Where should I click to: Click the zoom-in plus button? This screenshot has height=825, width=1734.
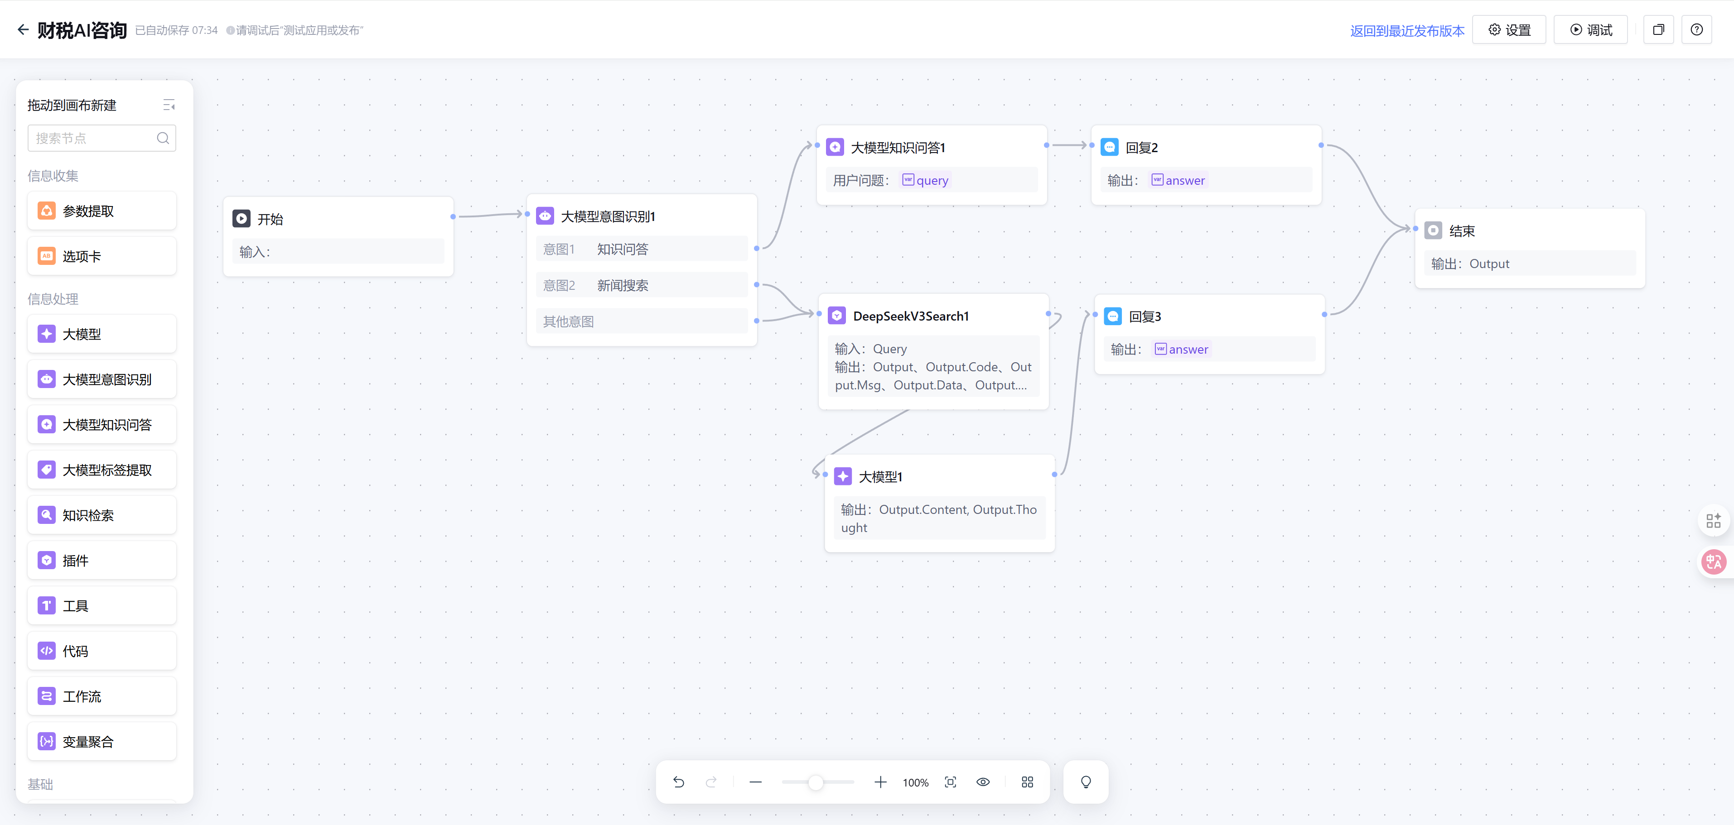click(x=880, y=782)
